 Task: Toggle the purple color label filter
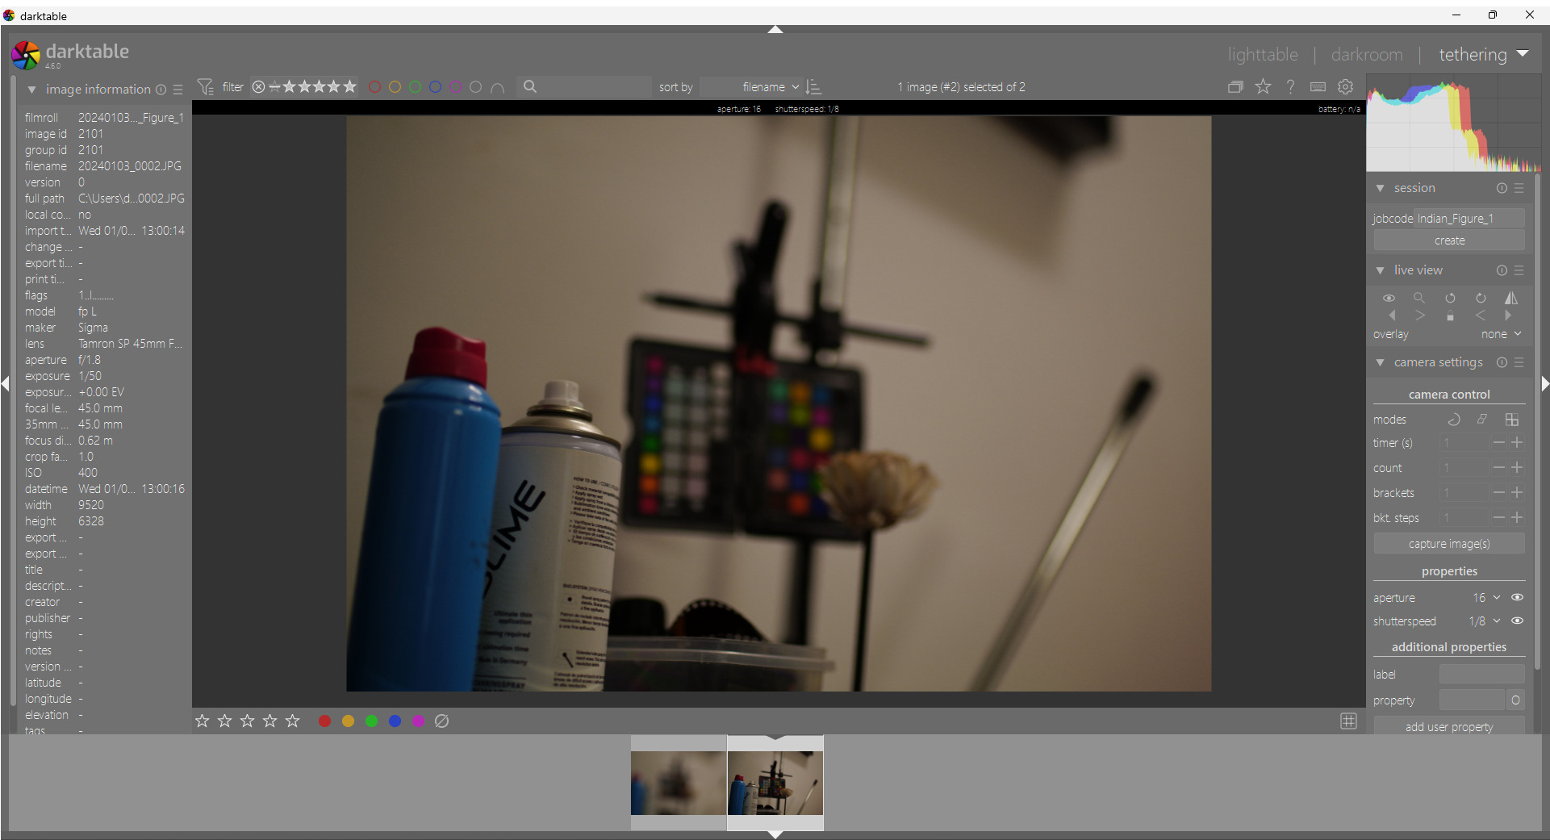455,87
